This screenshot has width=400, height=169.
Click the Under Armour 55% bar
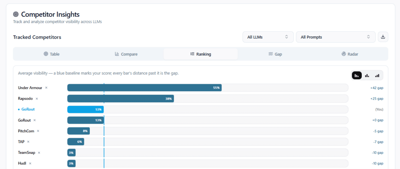click(x=145, y=88)
